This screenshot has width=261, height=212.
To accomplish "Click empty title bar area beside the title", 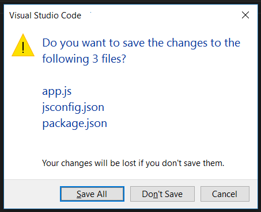I will [161, 16].
